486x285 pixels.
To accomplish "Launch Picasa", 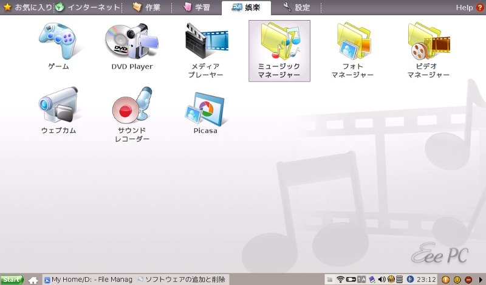I will coord(205,112).
